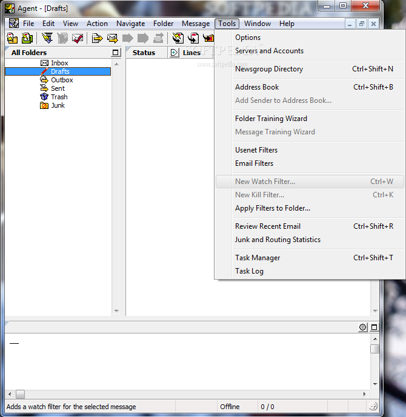
Task: Maximize the message body pane
Action: tap(374, 327)
